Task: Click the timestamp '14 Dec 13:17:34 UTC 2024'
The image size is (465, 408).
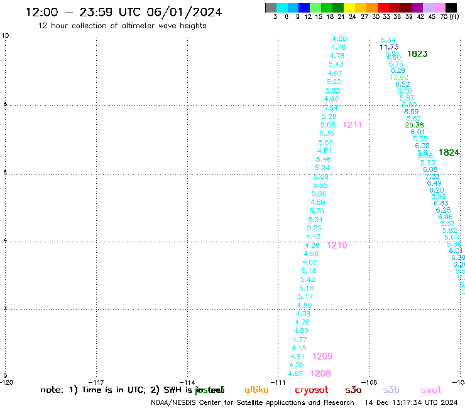Action: pos(412,403)
